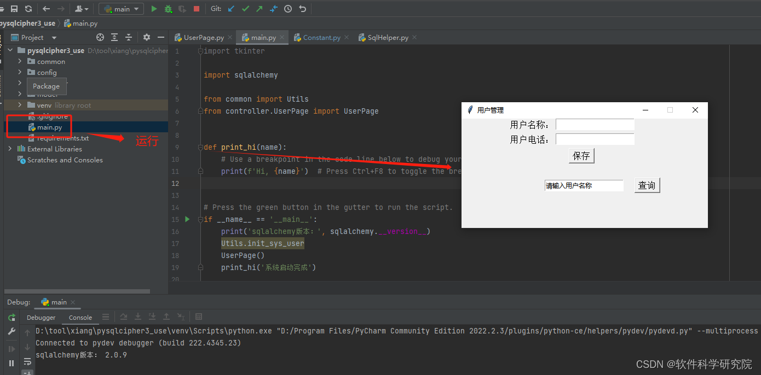The width and height of the screenshot is (761, 375).
Task: Open the 'main' run configuration dropdown
Action: (x=122, y=9)
